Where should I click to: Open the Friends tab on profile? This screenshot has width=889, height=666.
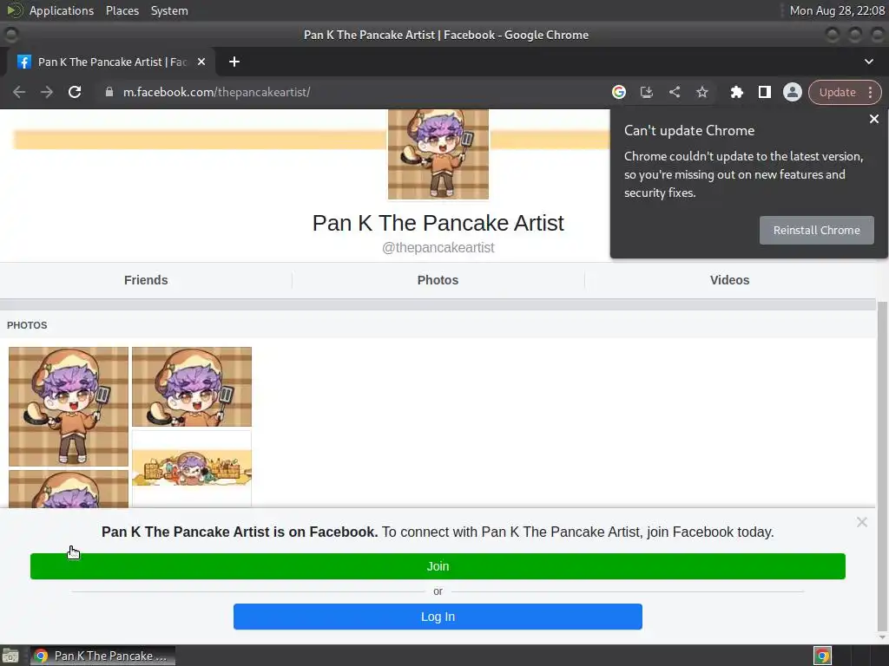(x=146, y=280)
